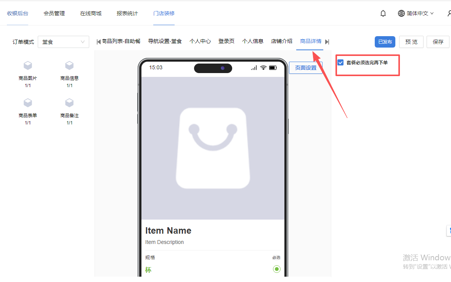Image resolution: width=451 pixels, height=282 pixels.
Task: Uncheck 套餐必须选完再下单 checkbox
Action: coord(340,62)
